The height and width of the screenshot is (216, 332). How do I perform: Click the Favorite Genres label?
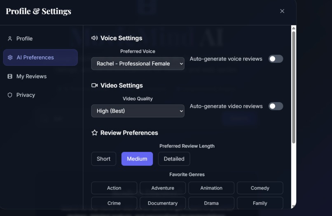coord(187,175)
